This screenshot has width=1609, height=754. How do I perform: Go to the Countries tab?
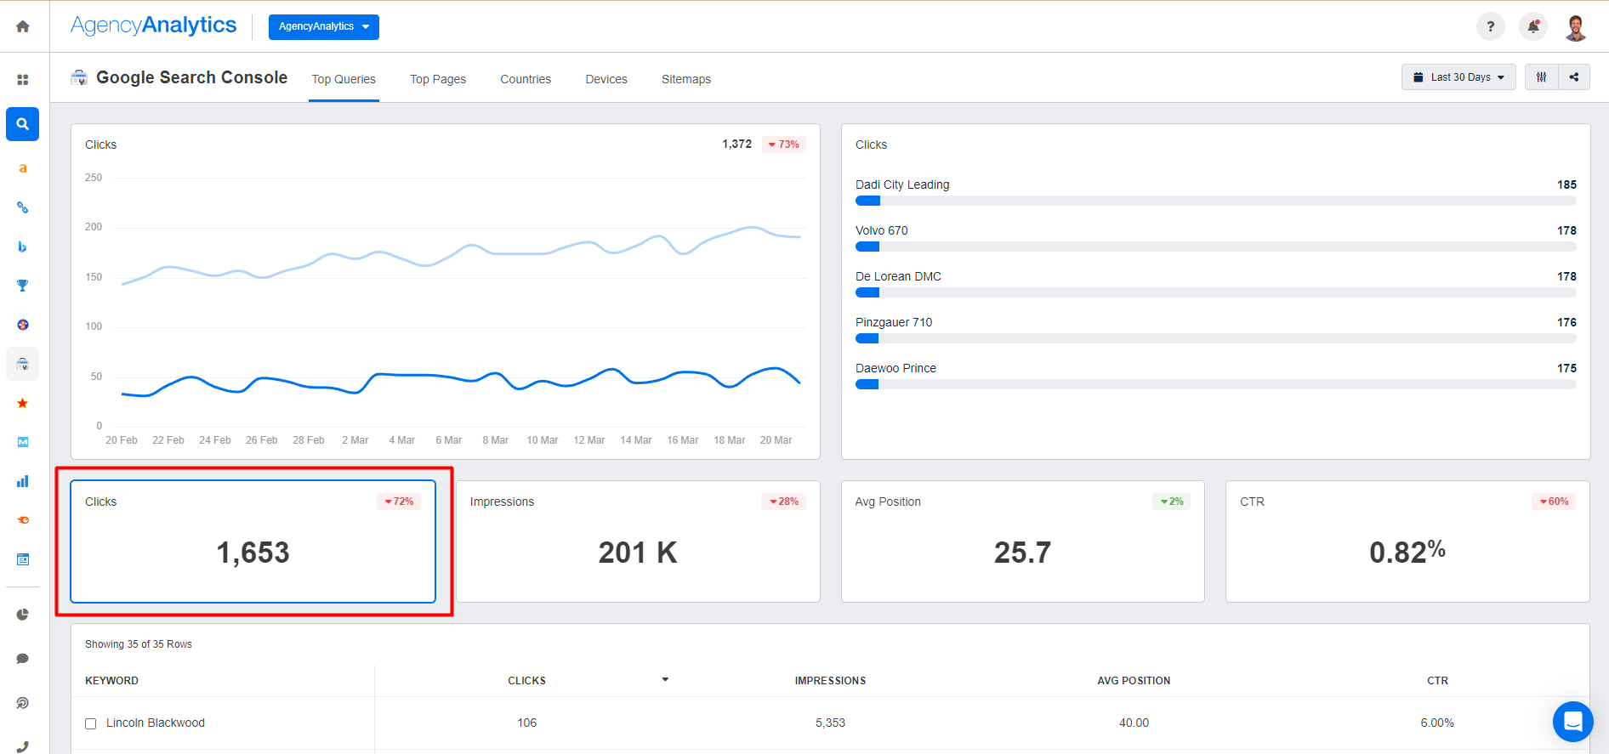pyautogui.click(x=526, y=79)
